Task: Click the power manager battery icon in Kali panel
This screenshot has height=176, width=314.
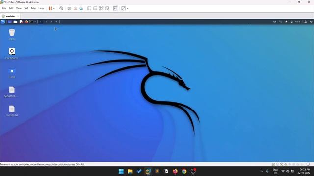Action: [291, 22]
